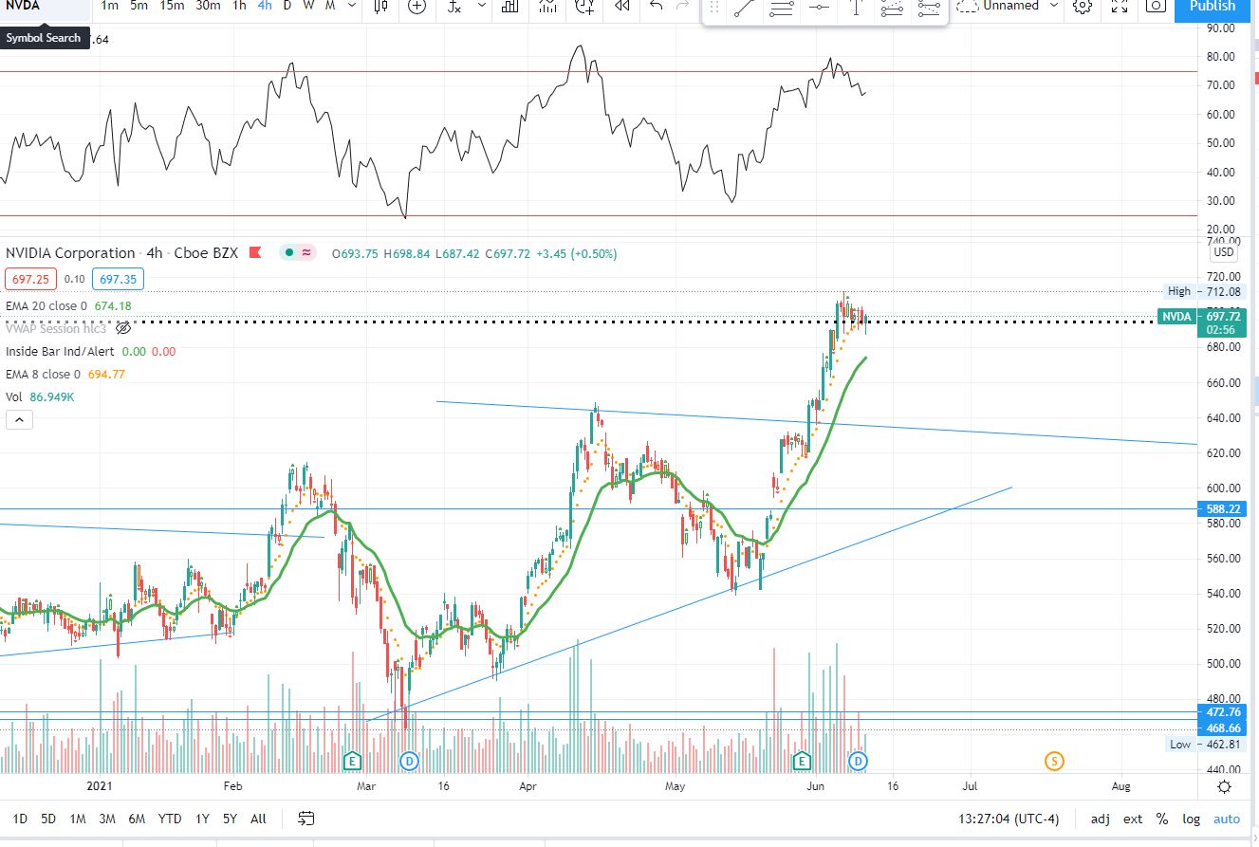
Task: Click the June dividend D marker
Action: pos(858,761)
